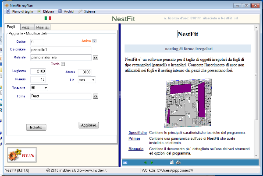263x176 pixels.
Task: Go forward with green right arrow
Action: (152, 162)
